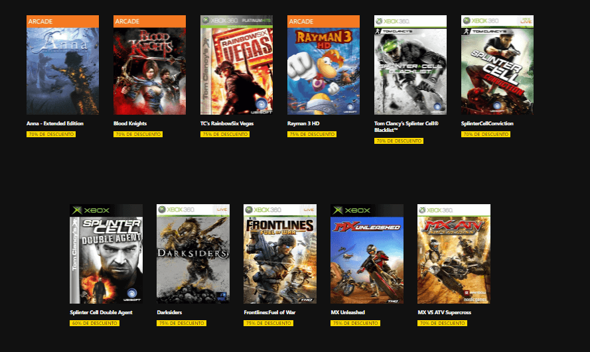Open the Splinter Cell Blacklist cover image

click(x=411, y=65)
